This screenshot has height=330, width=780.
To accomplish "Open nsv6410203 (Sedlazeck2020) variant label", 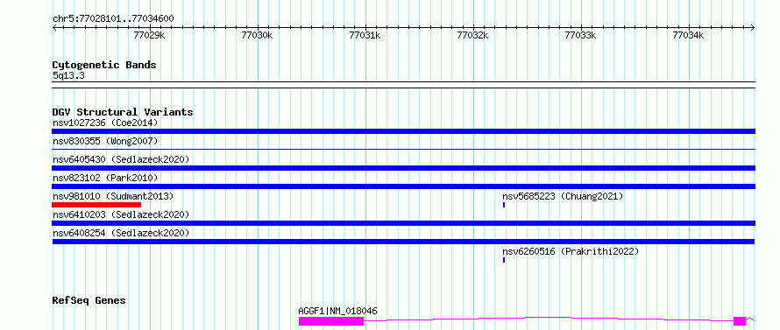I will (121, 214).
